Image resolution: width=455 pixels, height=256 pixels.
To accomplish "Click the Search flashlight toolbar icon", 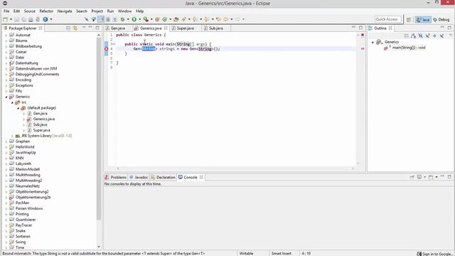I will pos(184,19).
